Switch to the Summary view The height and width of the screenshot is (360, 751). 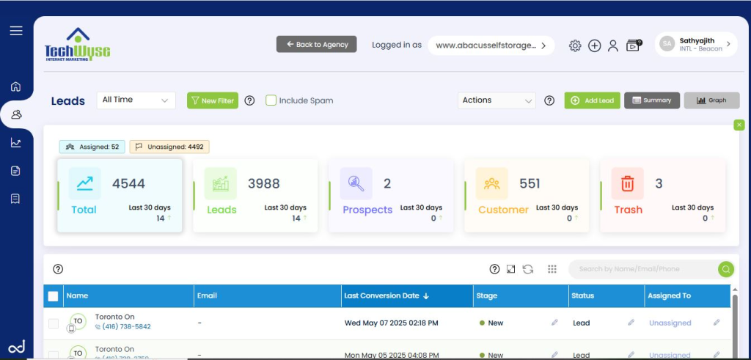coord(652,100)
